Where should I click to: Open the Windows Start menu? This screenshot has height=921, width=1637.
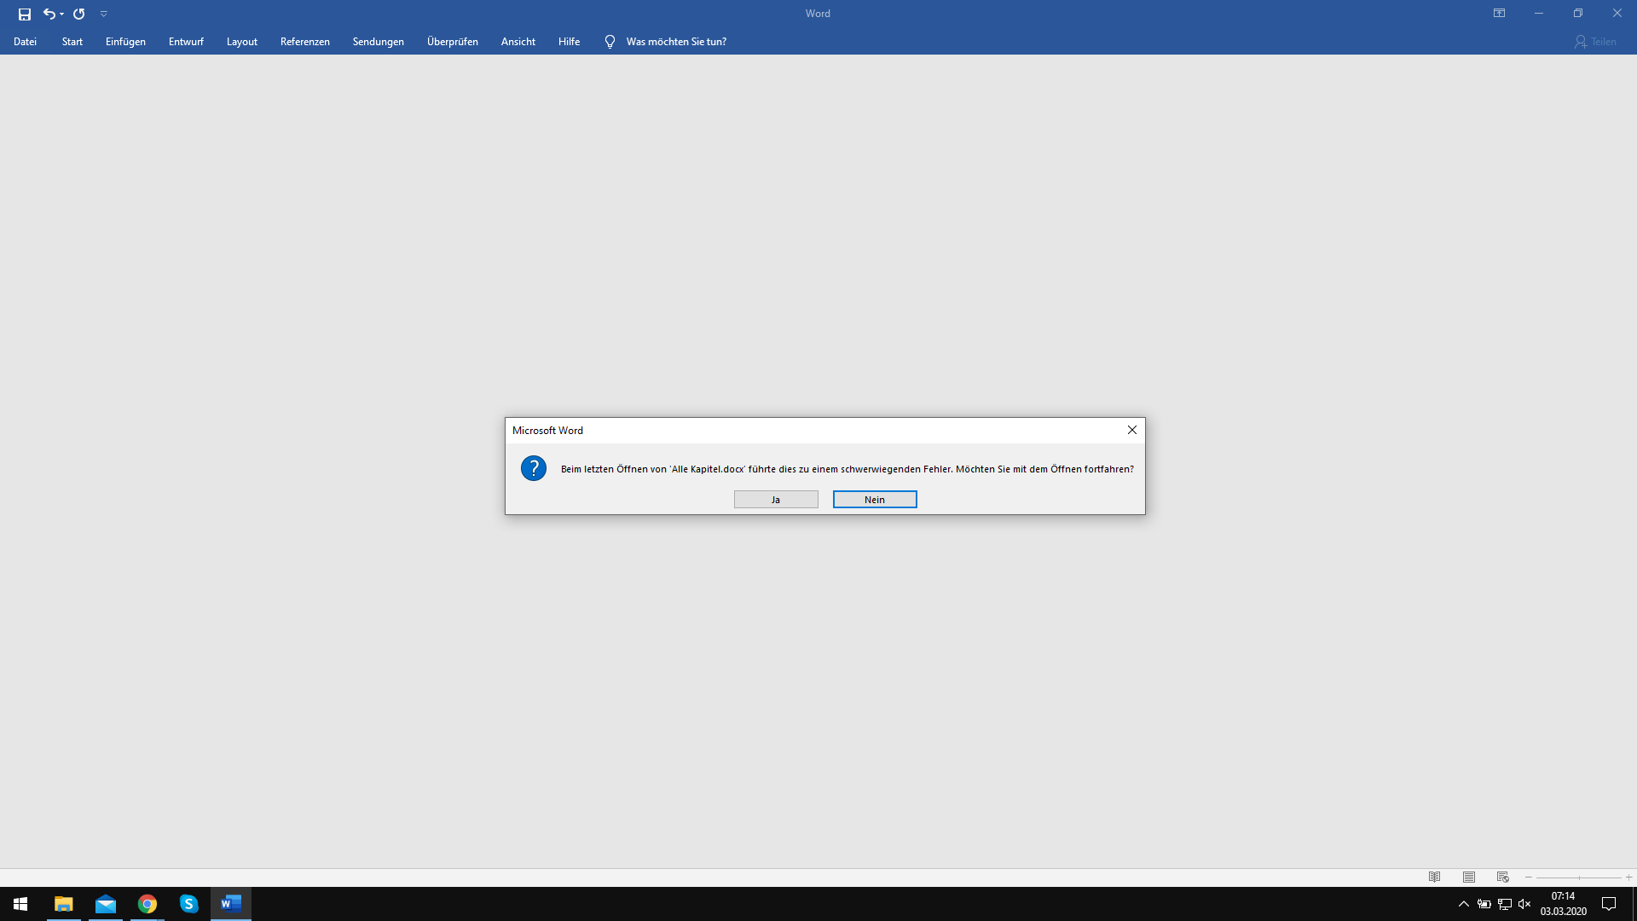coord(20,904)
